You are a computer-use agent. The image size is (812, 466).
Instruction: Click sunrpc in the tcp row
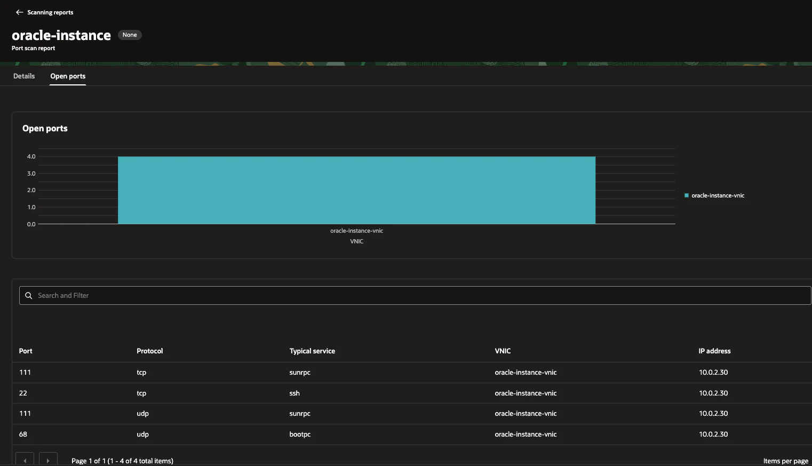pyautogui.click(x=300, y=372)
